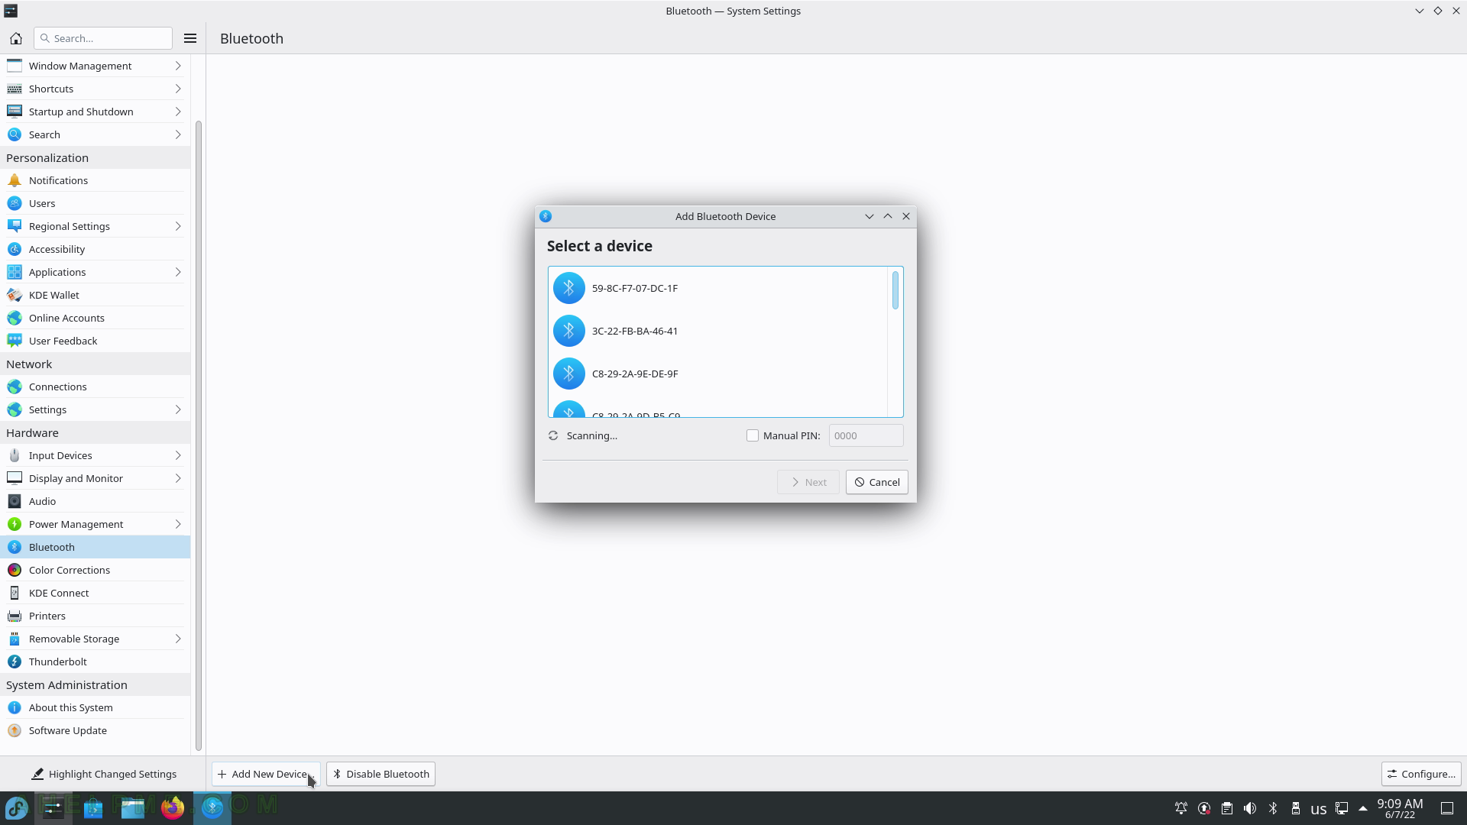Select device row 3C-22-FB-BA-46-41
Image resolution: width=1467 pixels, height=825 pixels.
(x=718, y=331)
